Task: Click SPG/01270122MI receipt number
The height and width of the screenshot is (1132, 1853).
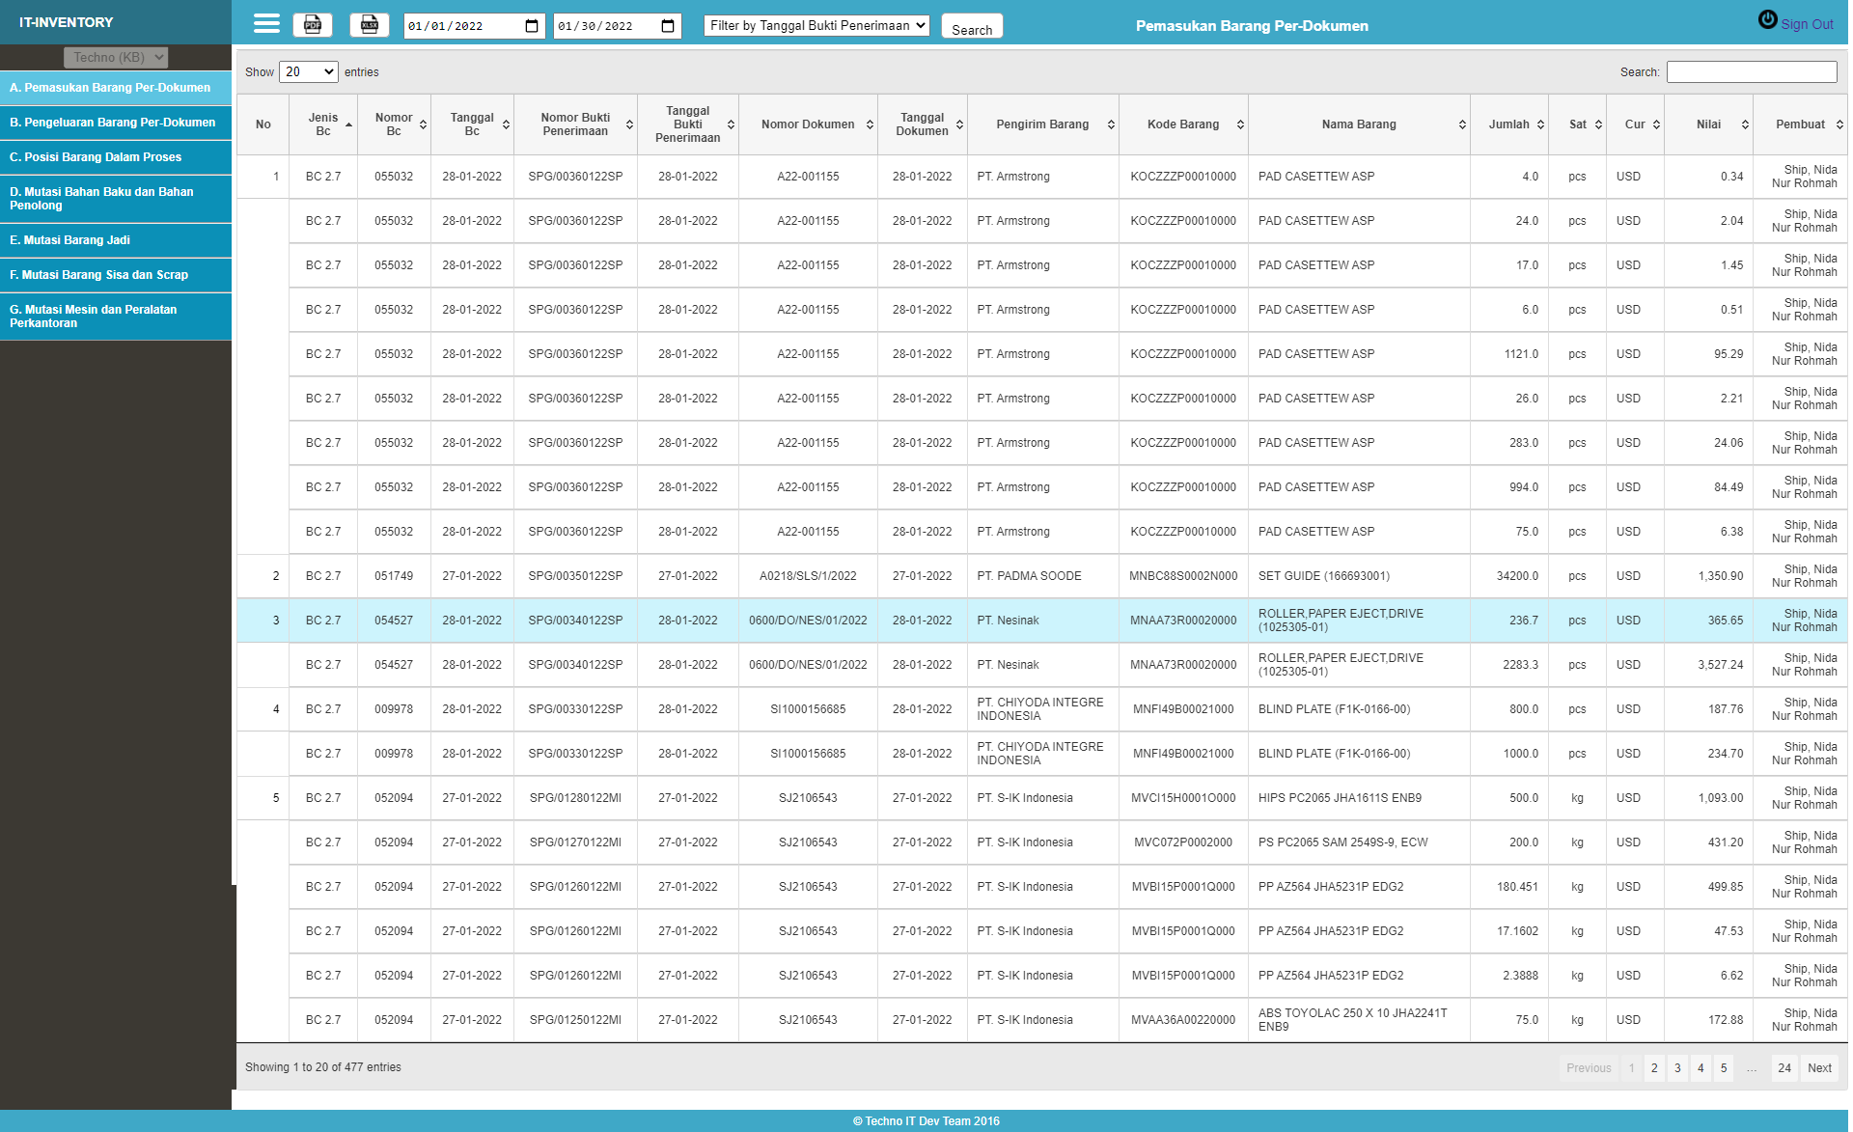Action: [575, 842]
